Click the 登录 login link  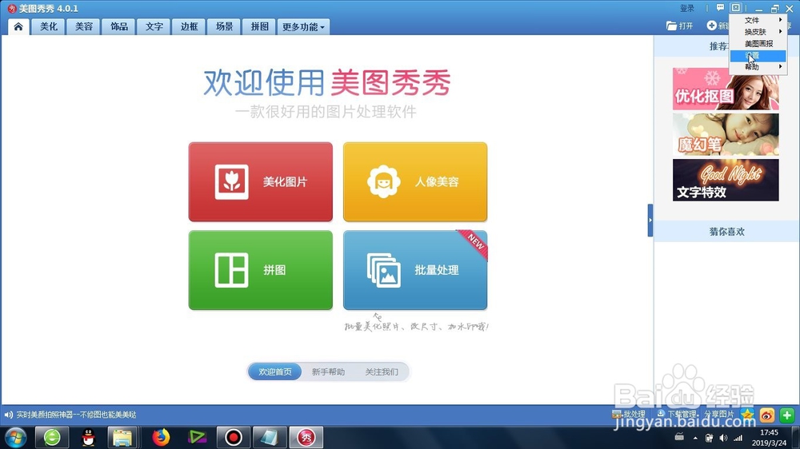point(687,8)
